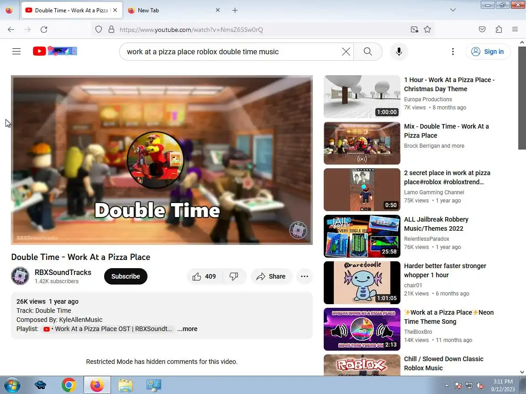Click the page scrollbar thumb
Screen dimensions: 526x394
click(522, 98)
